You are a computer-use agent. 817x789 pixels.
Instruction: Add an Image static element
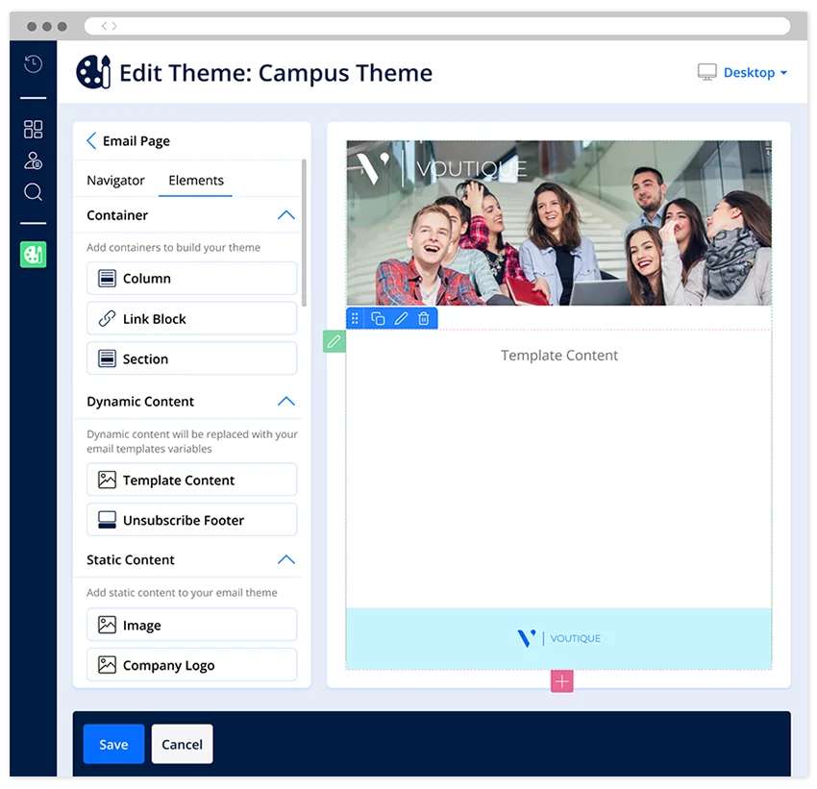[191, 625]
